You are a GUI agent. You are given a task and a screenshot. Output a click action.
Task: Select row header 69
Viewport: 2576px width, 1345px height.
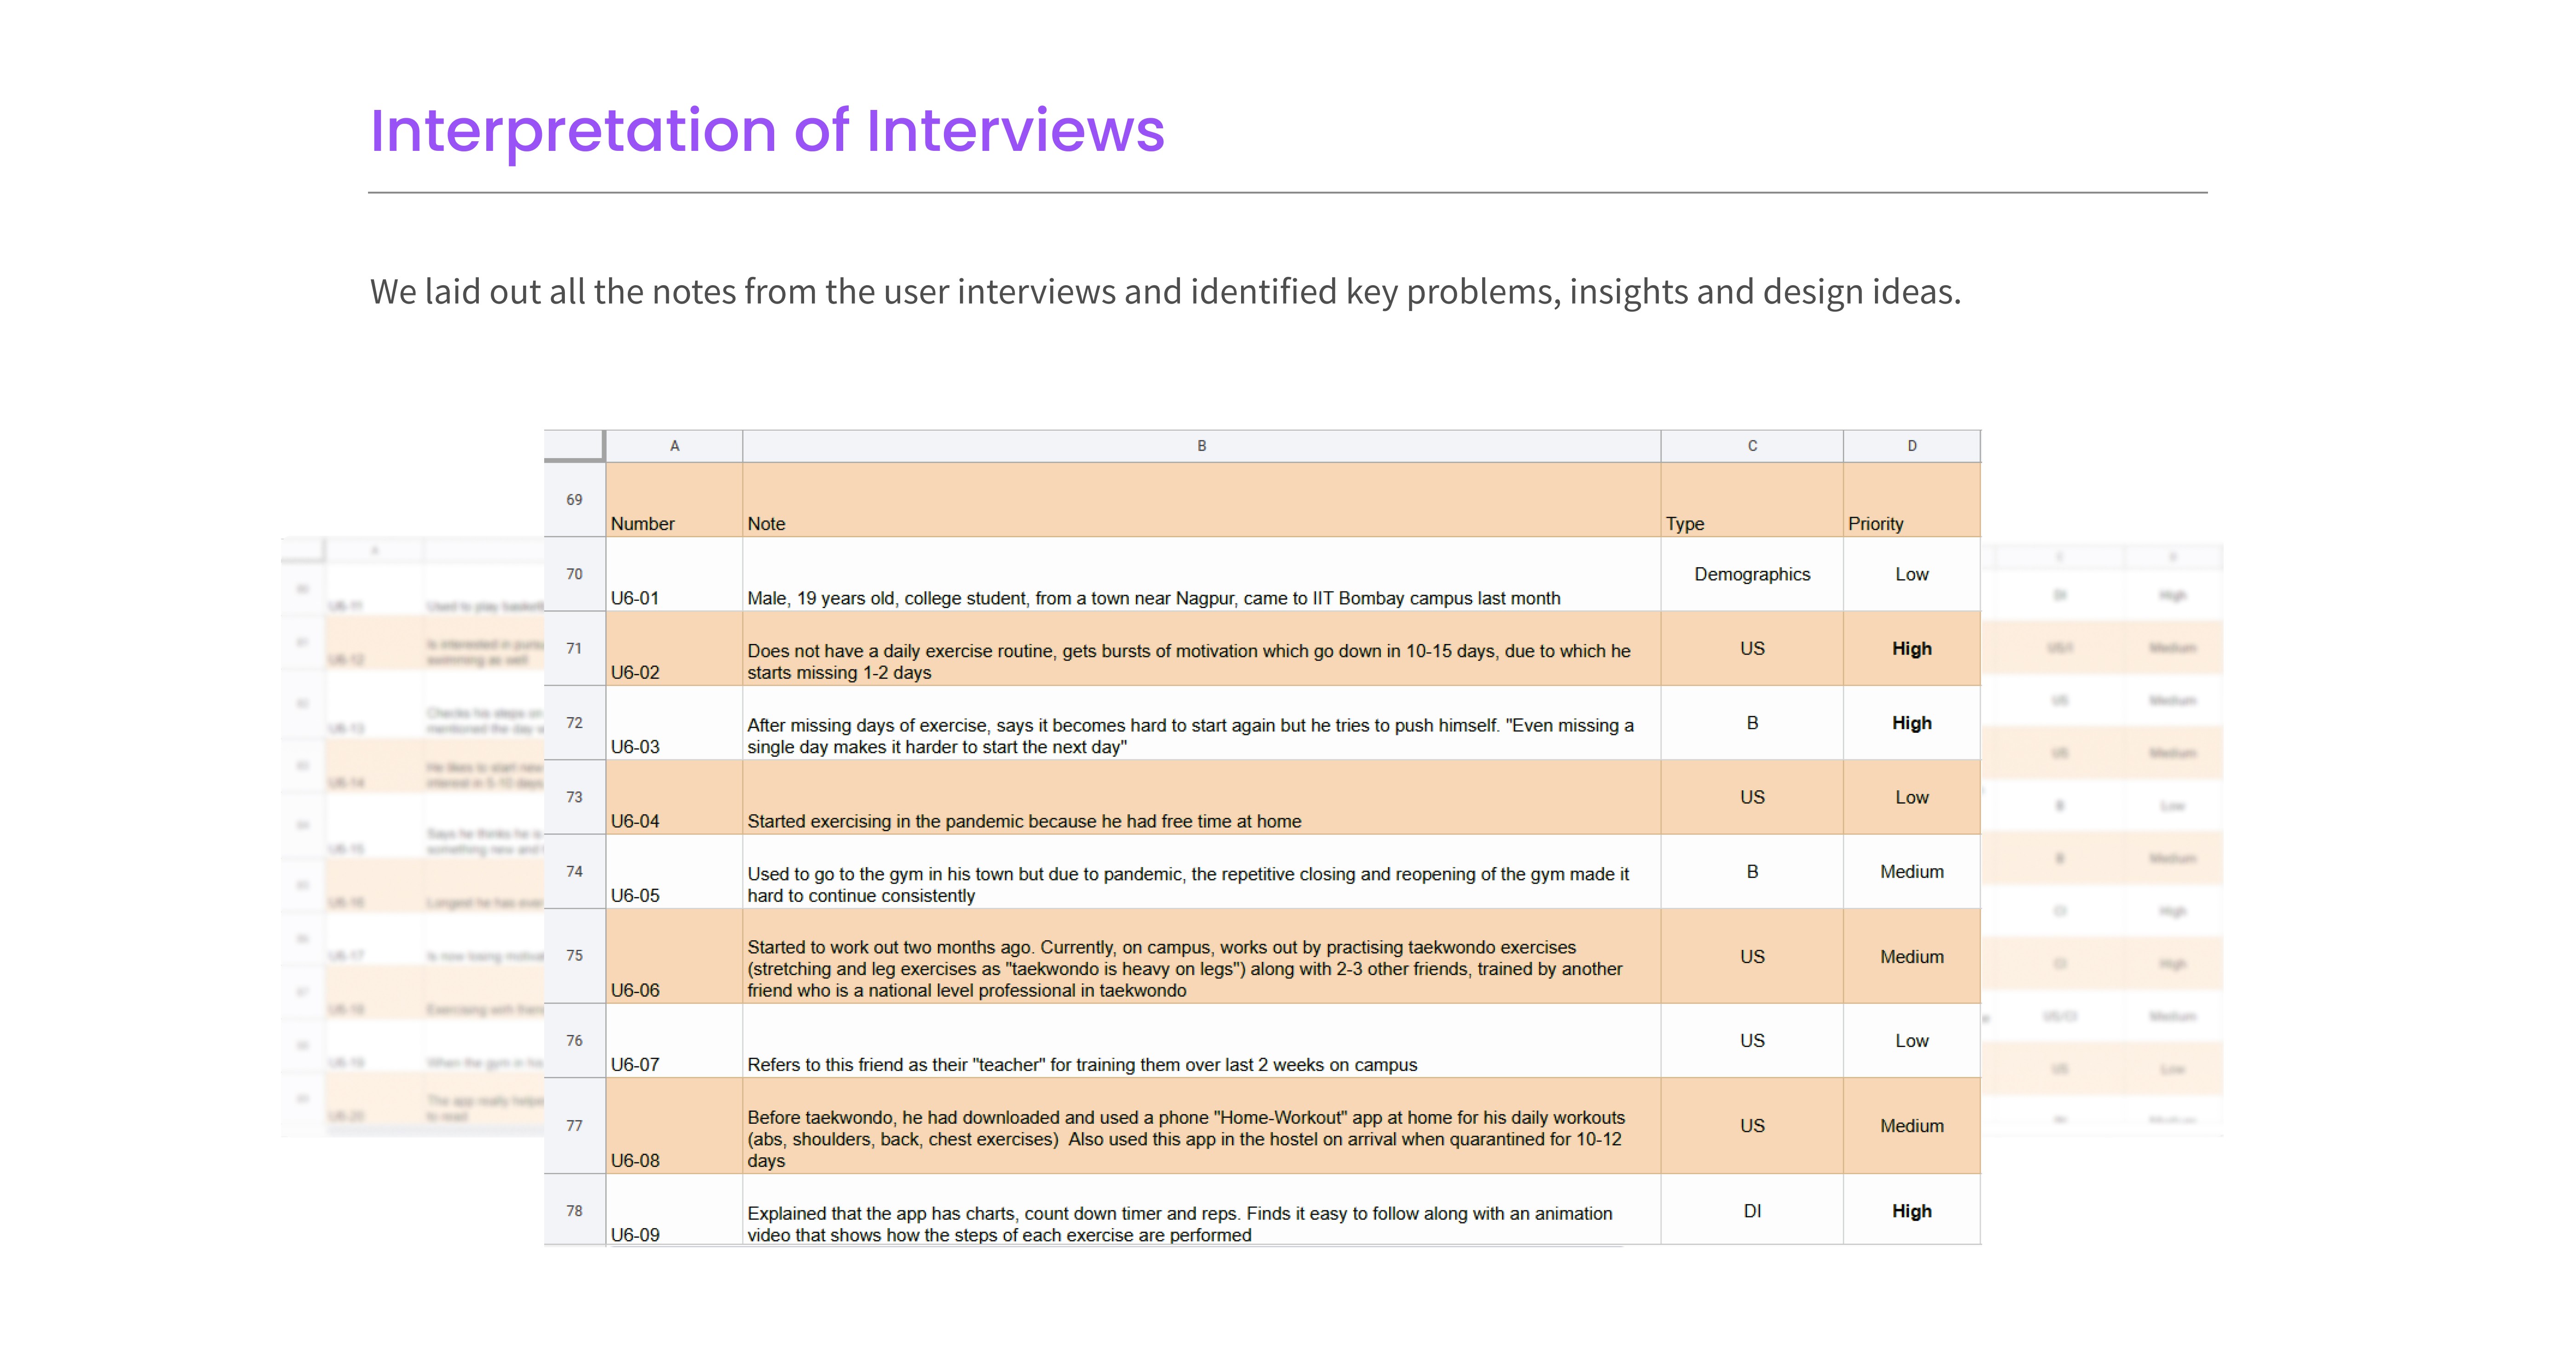[x=574, y=499]
